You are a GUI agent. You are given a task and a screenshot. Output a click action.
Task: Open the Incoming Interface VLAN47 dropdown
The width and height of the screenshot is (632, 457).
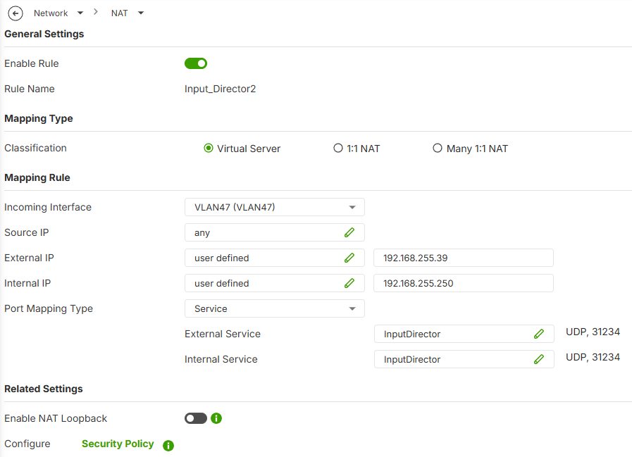tap(275, 207)
